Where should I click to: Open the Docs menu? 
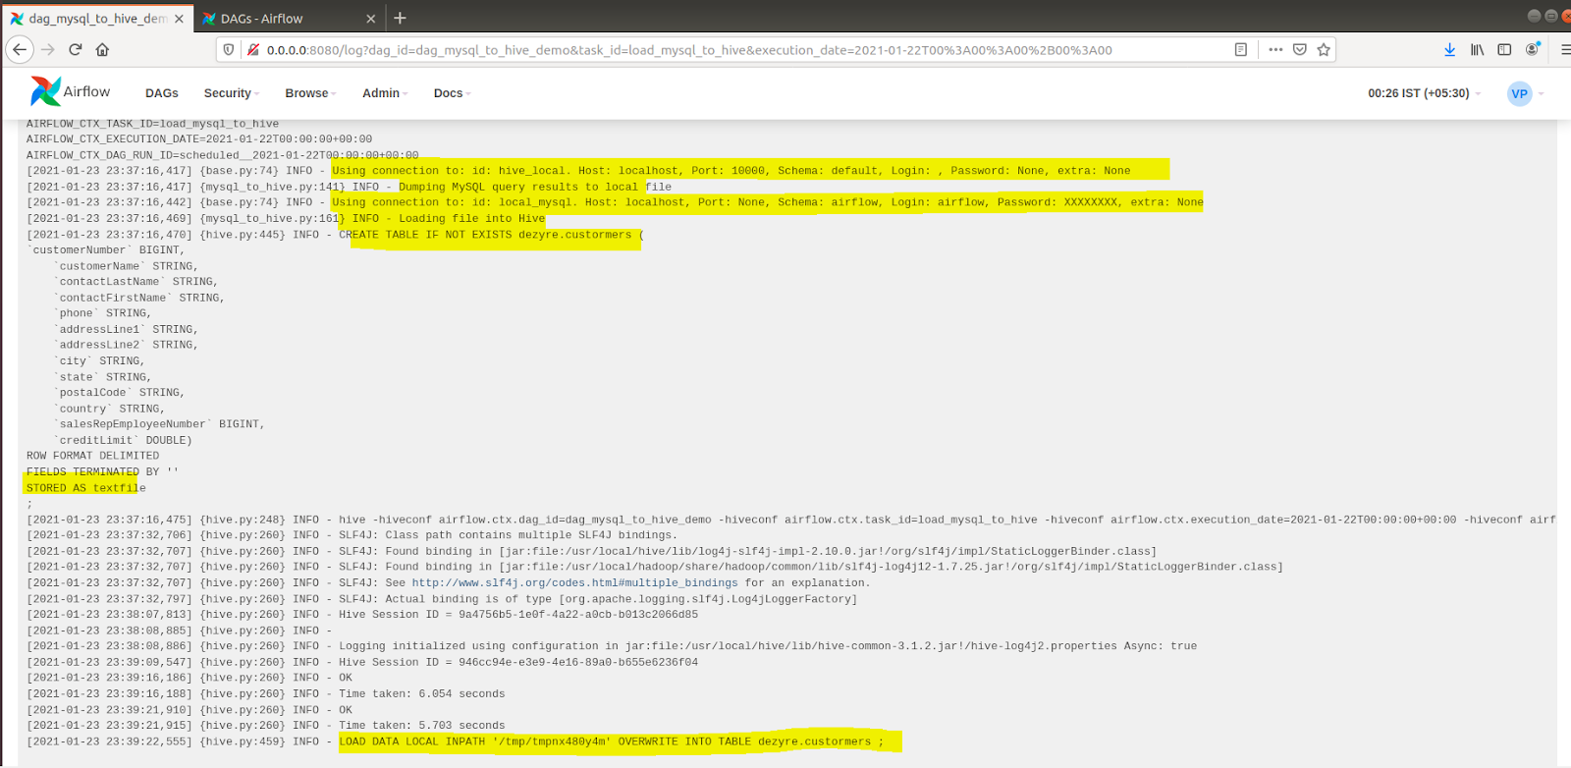452,93
